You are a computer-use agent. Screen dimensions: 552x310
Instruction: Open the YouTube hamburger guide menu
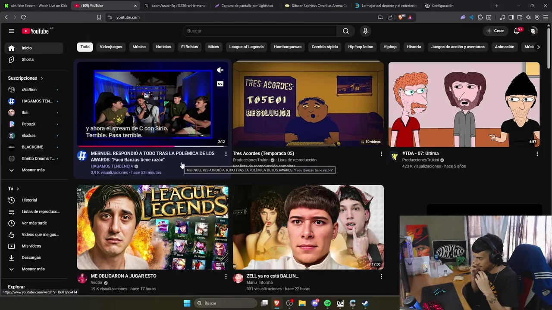coord(12,31)
